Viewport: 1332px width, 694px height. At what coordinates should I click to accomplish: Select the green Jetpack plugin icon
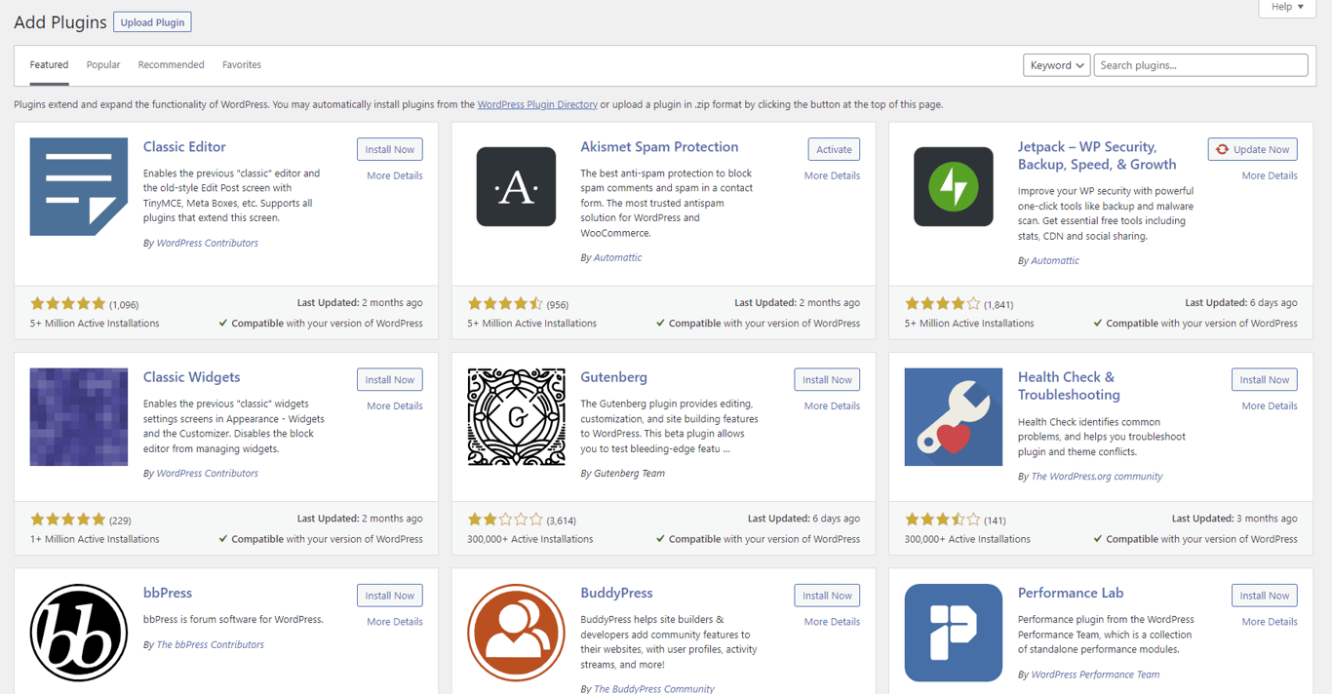[953, 186]
